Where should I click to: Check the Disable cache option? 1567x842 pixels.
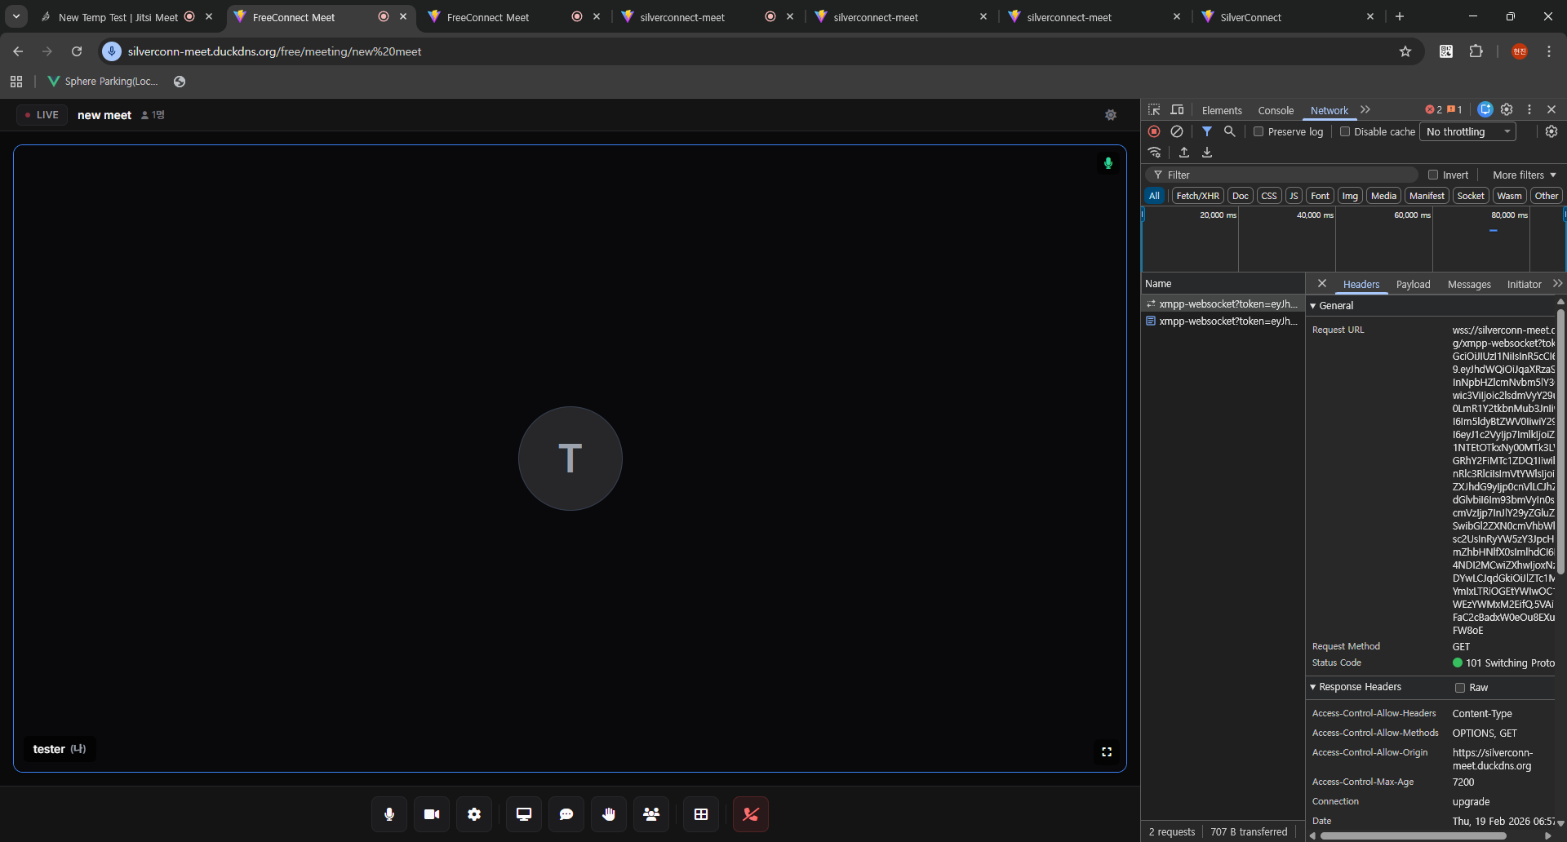1345,132
